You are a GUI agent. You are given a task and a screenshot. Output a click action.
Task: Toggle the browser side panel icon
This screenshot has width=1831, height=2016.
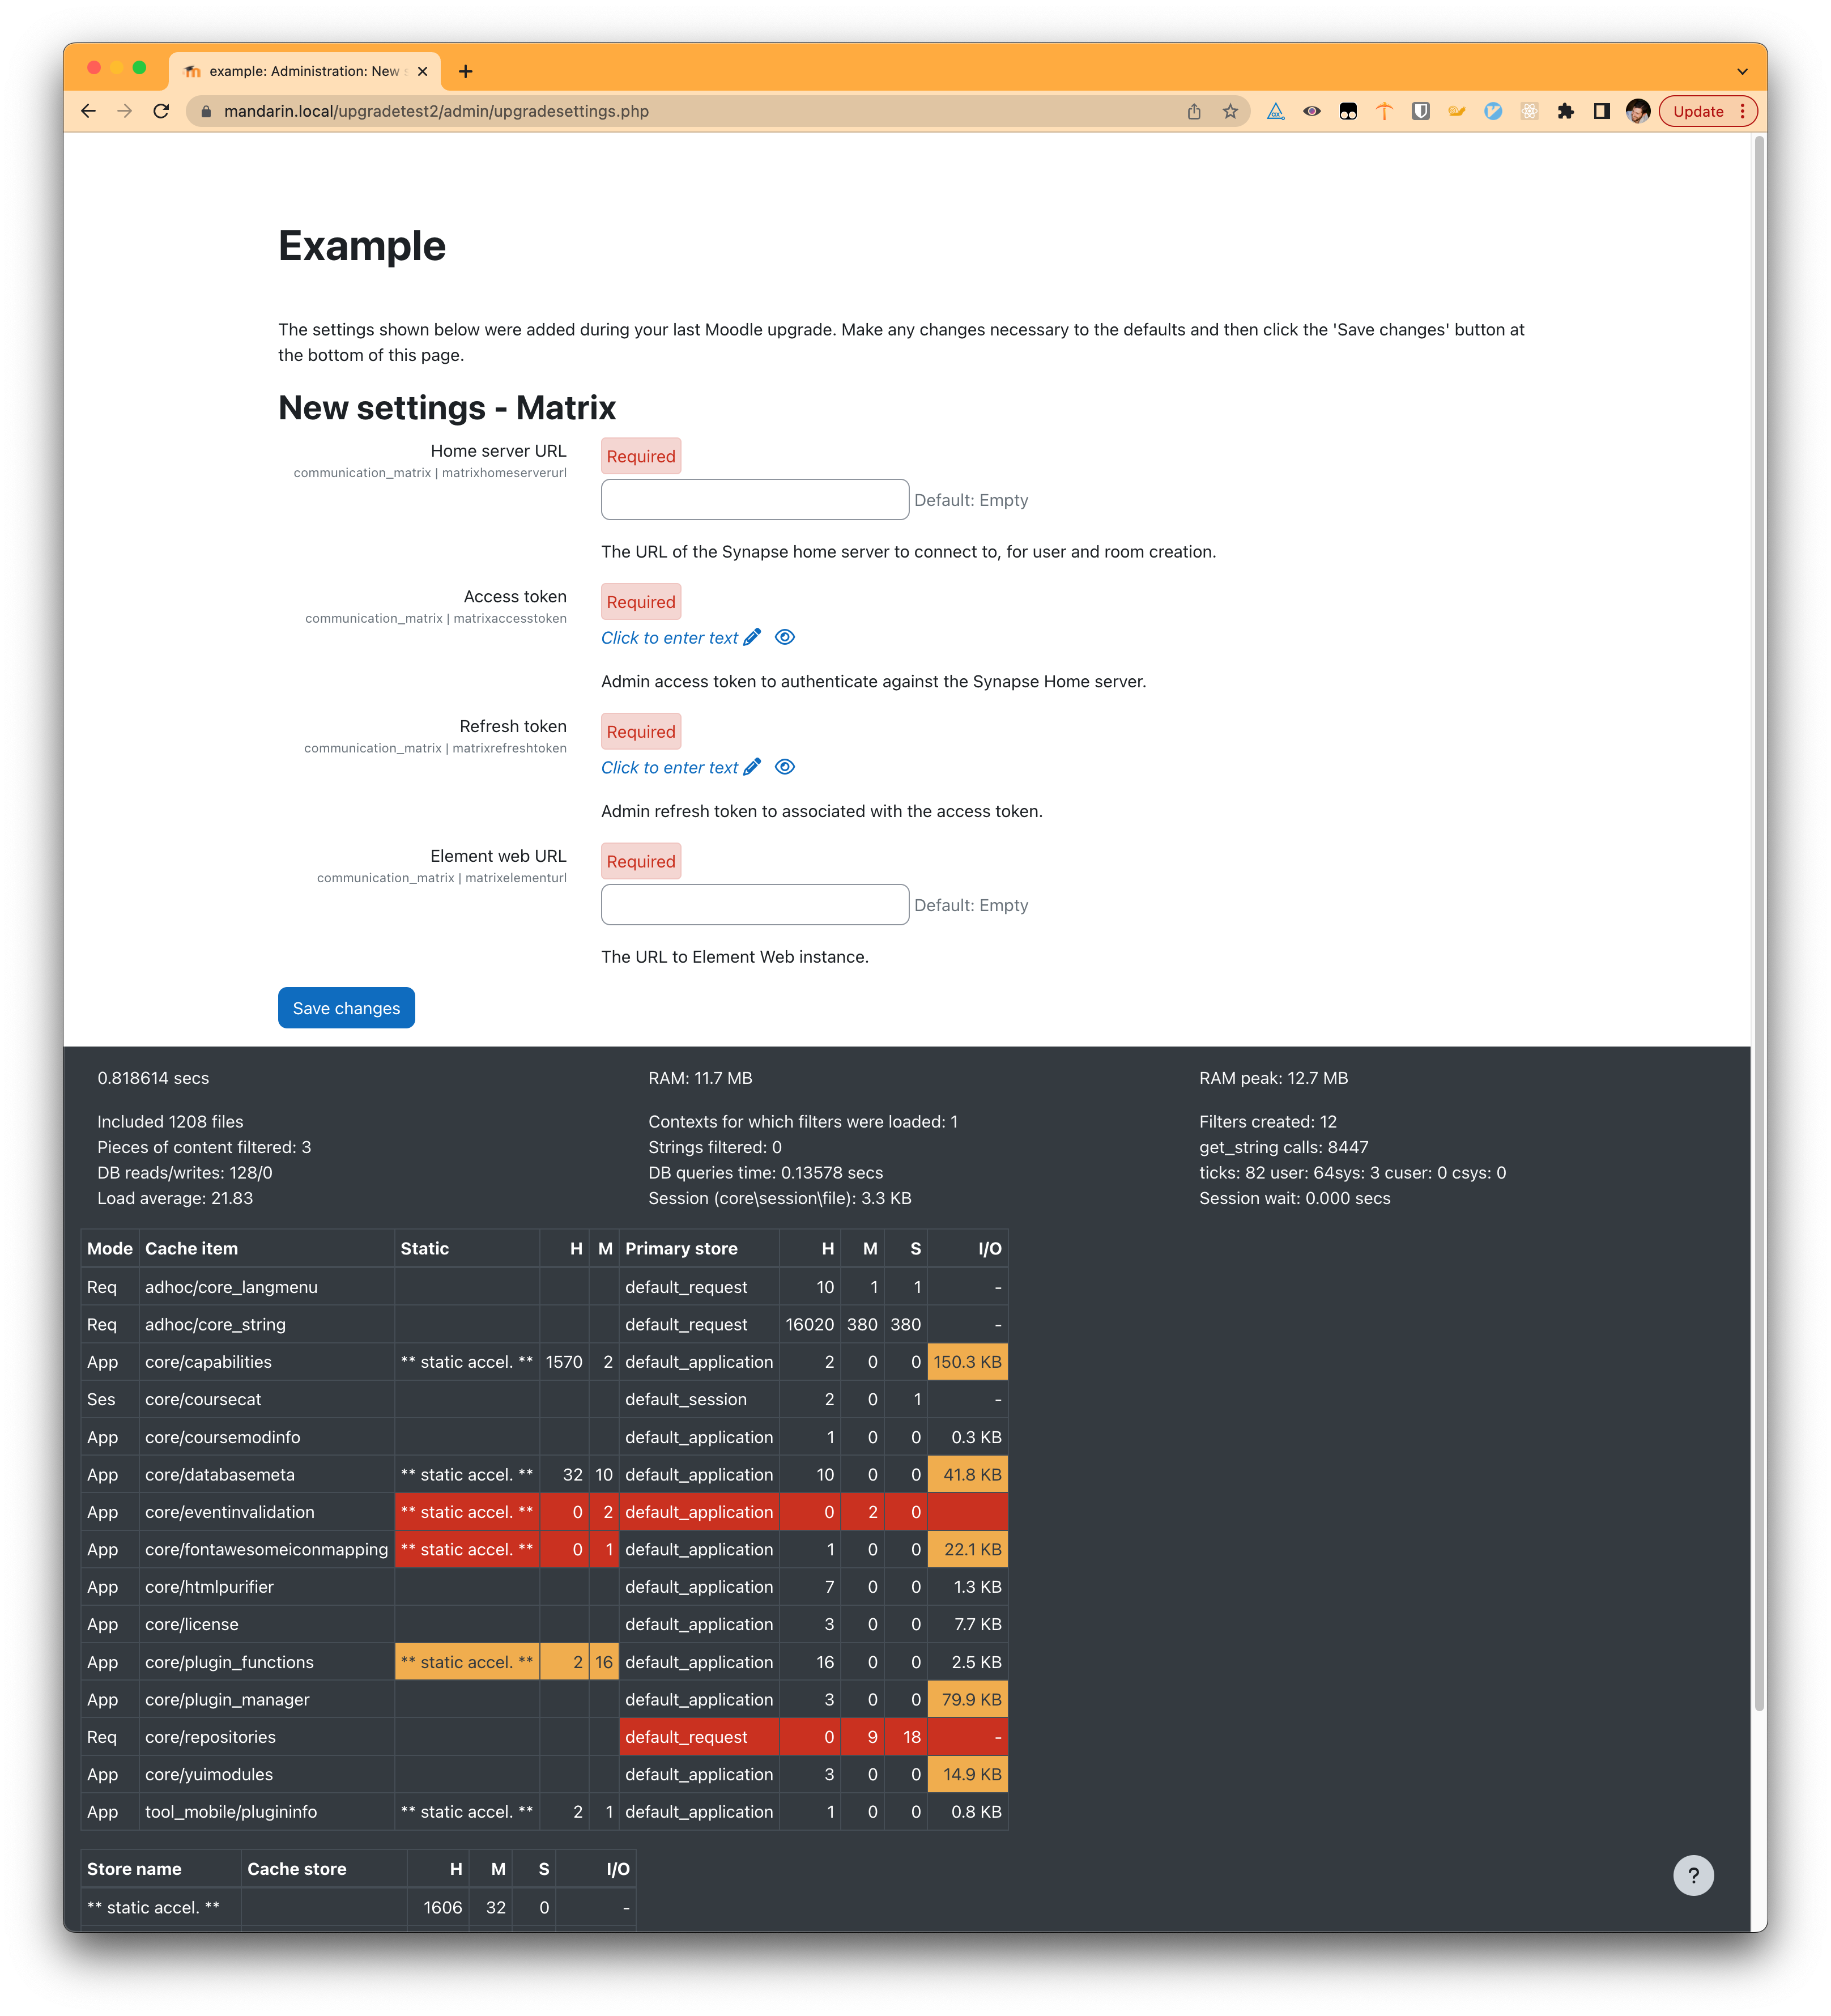pyautogui.click(x=1601, y=111)
